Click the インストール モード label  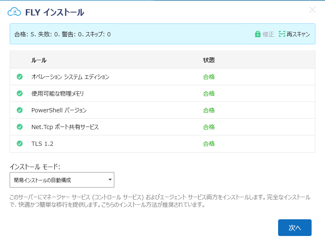point(35,166)
